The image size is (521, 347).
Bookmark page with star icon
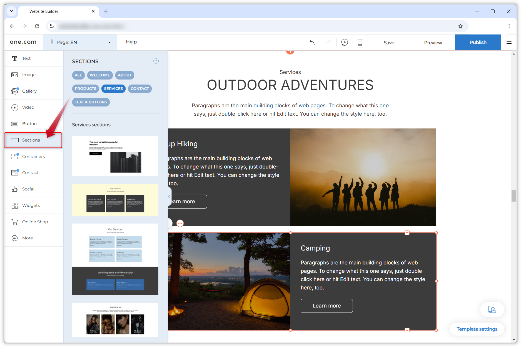click(460, 26)
